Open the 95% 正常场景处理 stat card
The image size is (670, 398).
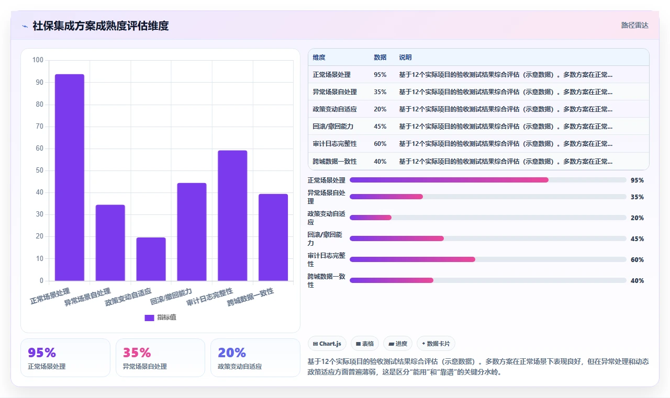click(65, 358)
